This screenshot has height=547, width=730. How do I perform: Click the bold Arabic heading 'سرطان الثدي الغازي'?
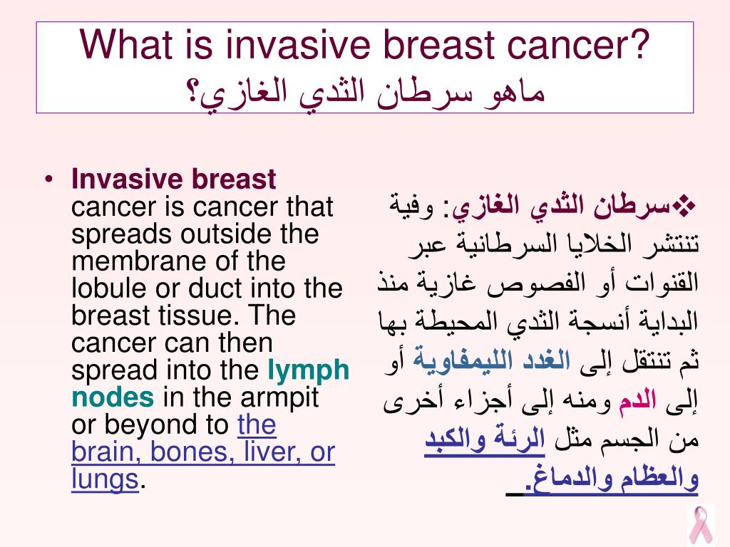pos(562,207)
